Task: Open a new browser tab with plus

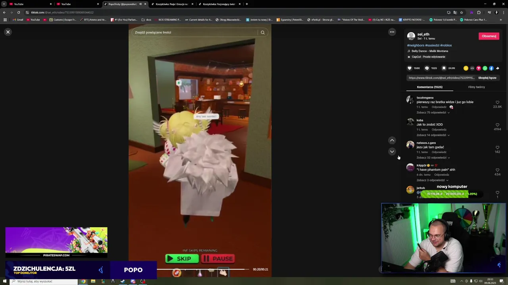Action: [x=246, y=4]
